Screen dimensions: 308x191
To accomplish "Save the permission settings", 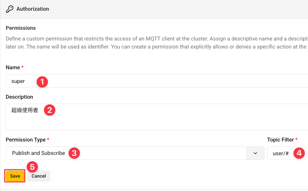I will [x=15, y=176].
